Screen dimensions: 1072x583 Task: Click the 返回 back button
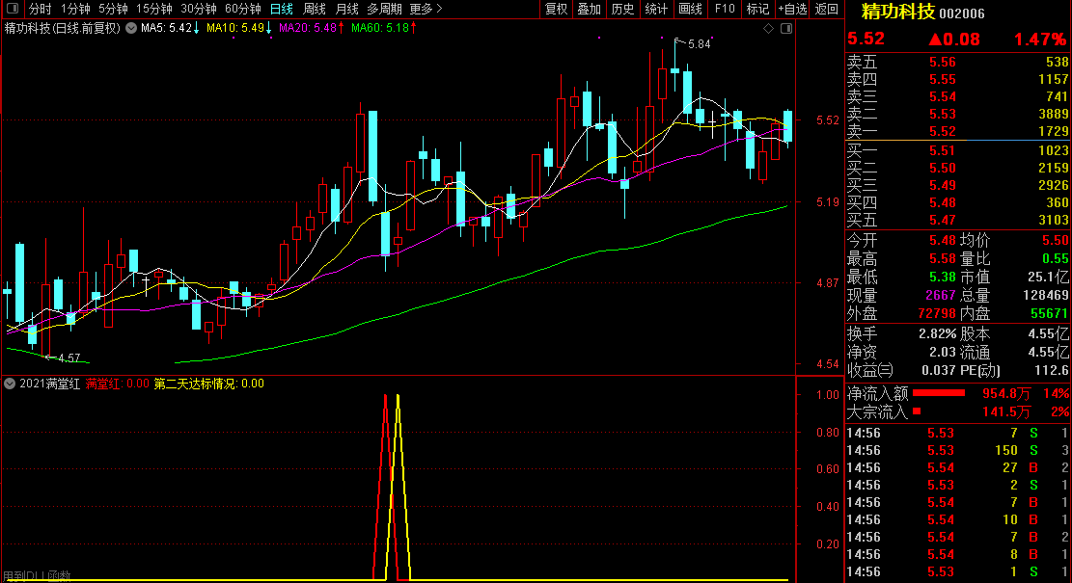(x=827, y=9)
